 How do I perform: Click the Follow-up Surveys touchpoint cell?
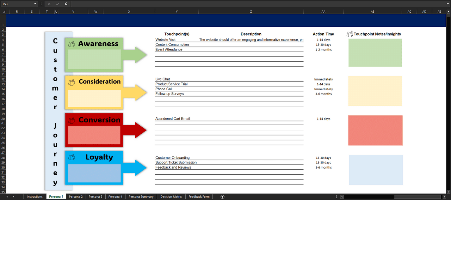[177, 94]
